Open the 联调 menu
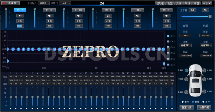This screenshot has width=215, height=112. tap(188, 3)
